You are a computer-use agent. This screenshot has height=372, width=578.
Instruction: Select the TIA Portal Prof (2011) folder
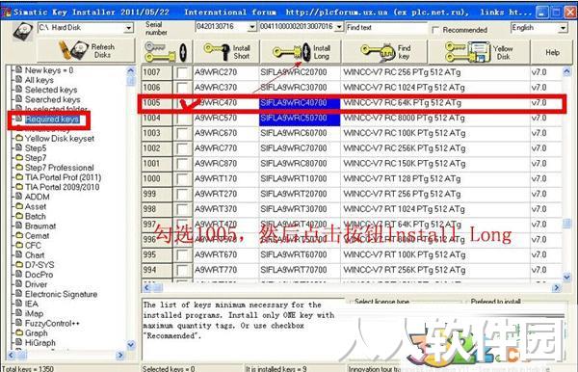click(63, 177)
